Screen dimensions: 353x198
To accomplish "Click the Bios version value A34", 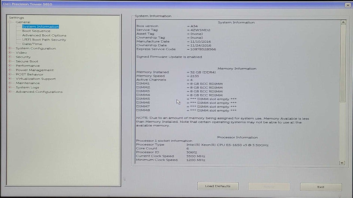I will 194,26.
